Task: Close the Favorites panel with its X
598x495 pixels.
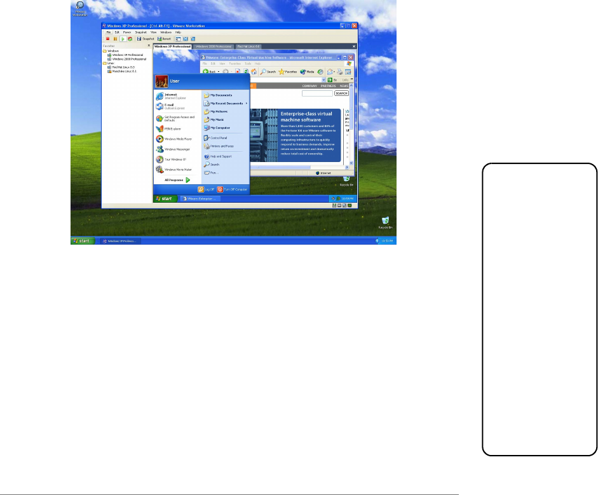Action: click(149, 46)
